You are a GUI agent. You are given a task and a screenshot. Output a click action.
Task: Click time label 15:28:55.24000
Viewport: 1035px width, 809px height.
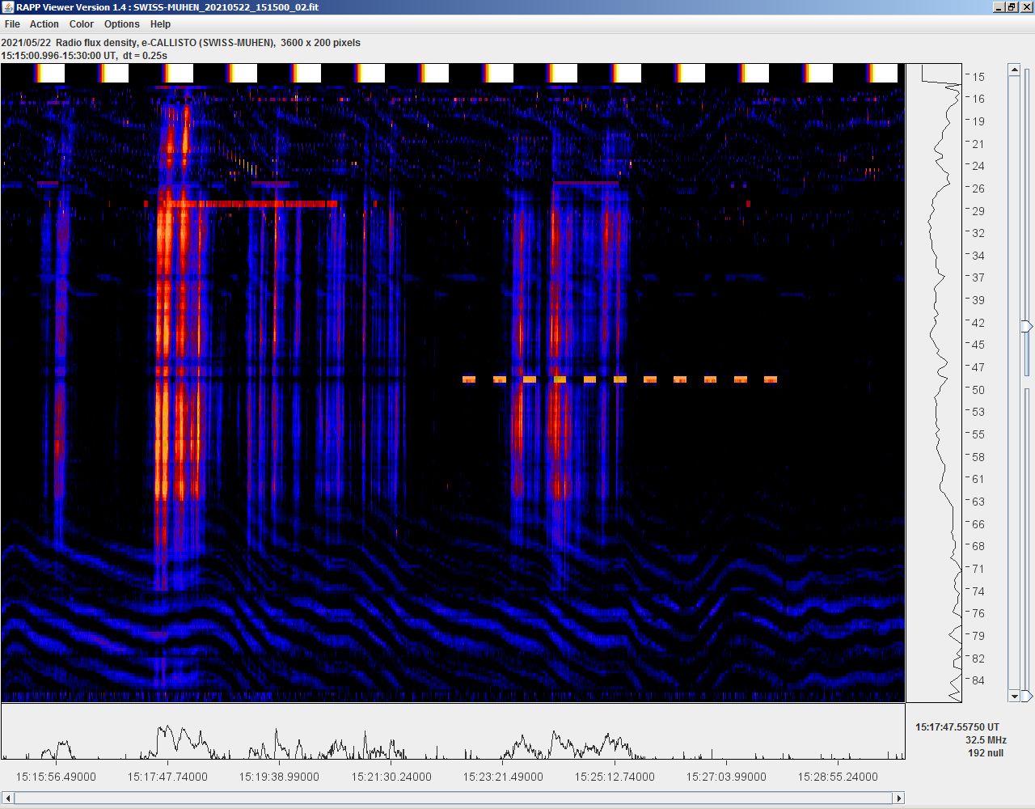838,777
